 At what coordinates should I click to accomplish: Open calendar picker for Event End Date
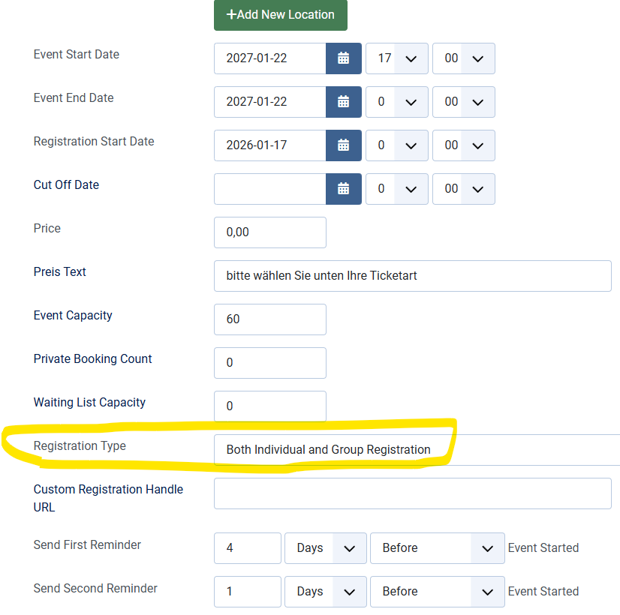tap(343, 102)
